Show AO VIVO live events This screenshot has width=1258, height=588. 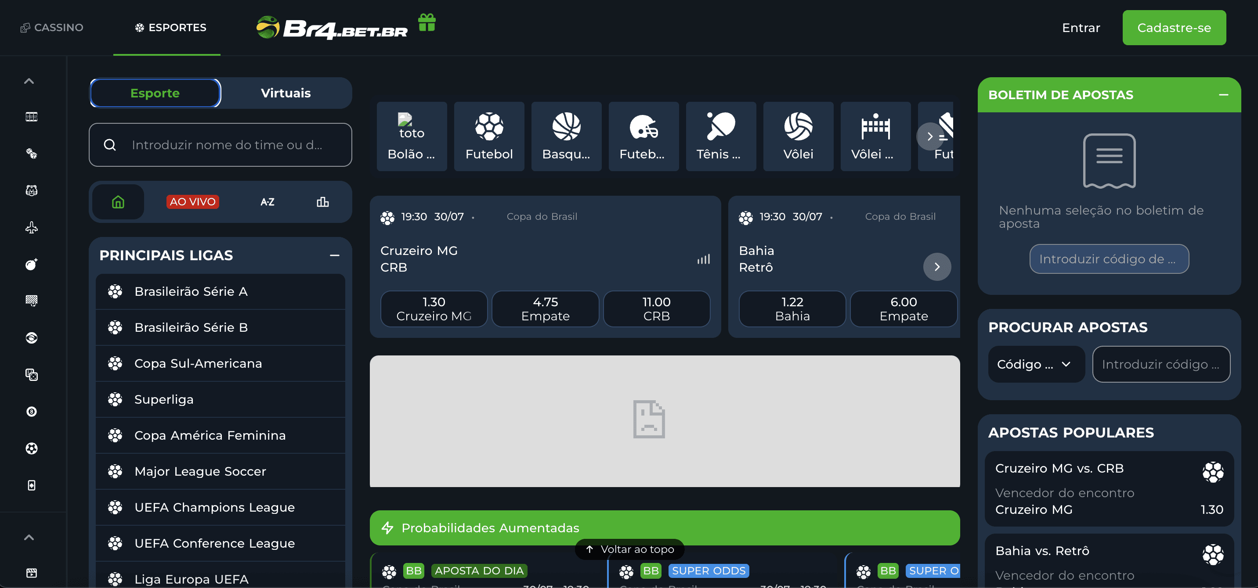192,201
